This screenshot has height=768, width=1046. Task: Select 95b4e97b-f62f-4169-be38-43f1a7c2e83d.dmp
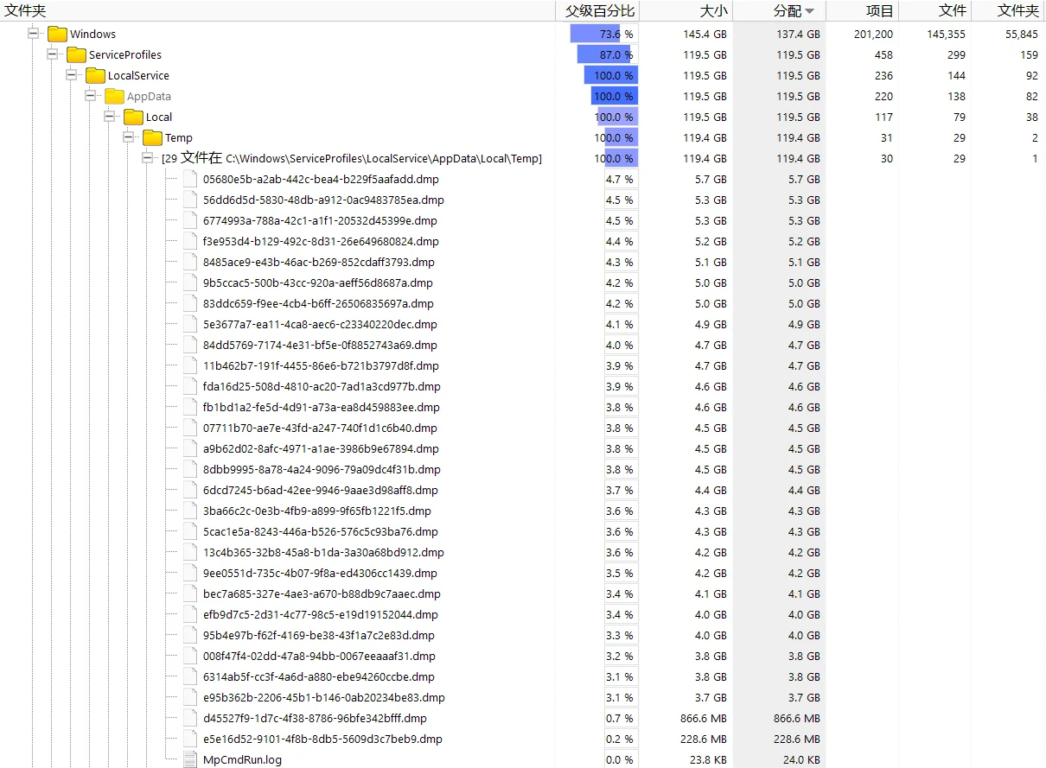[319, 635]
